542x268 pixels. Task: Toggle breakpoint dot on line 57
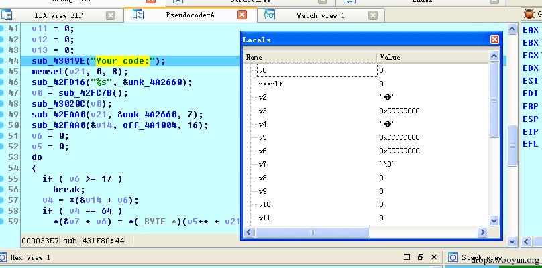[x=1, y=200]
